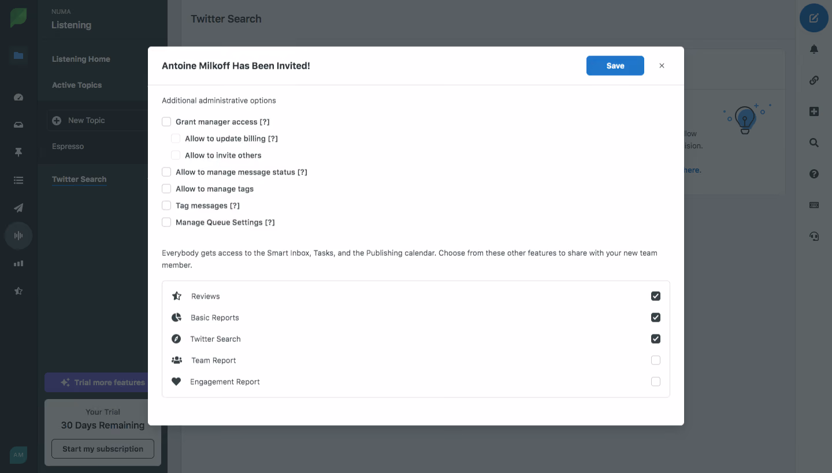
Task: Open the notifications bell icon
Action: coord(814,49)
